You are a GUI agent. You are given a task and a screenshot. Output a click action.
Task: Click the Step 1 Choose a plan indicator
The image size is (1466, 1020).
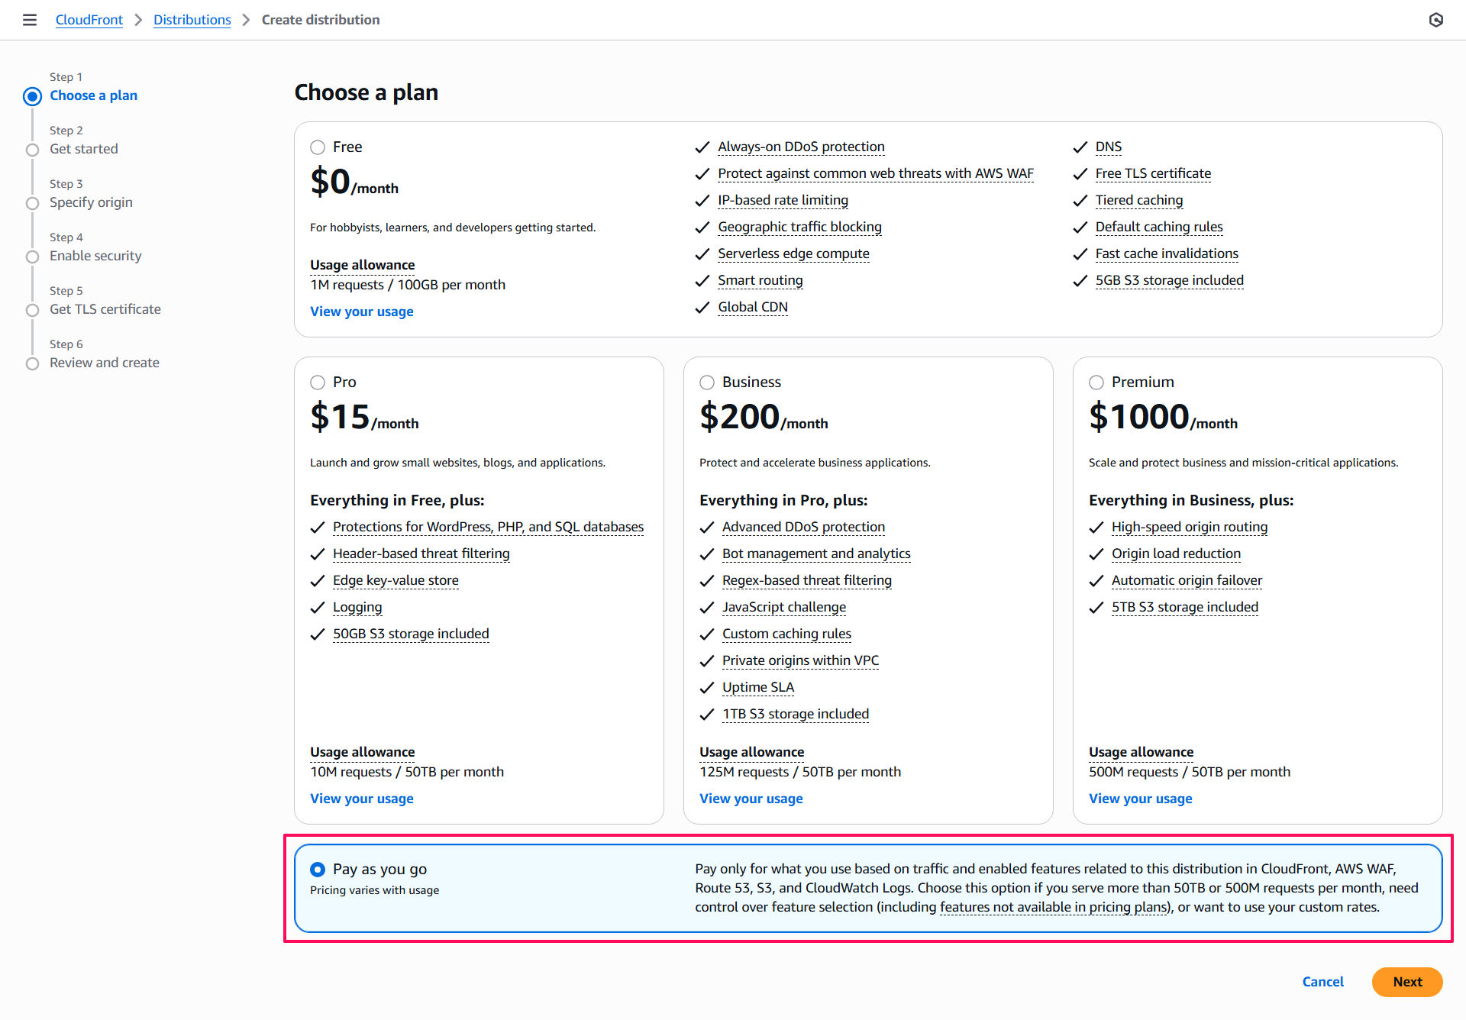pos(32,96)
